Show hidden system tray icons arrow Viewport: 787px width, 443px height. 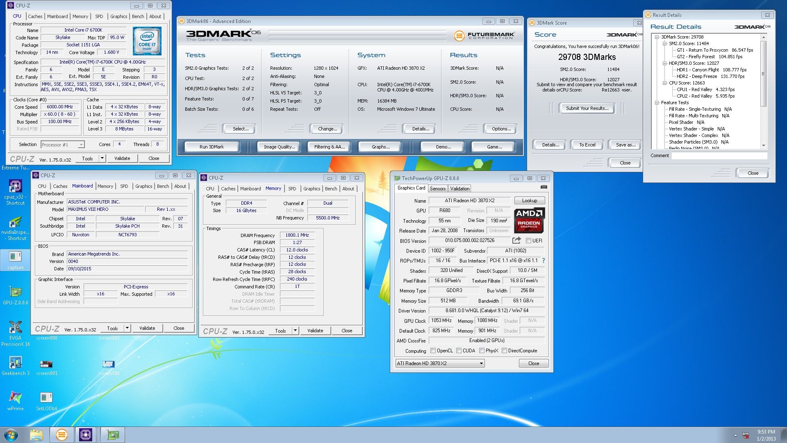tap(735, 435)
